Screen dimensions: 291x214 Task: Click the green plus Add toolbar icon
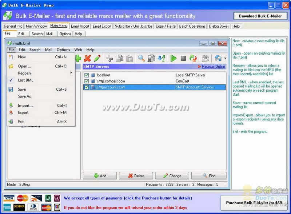78,58
